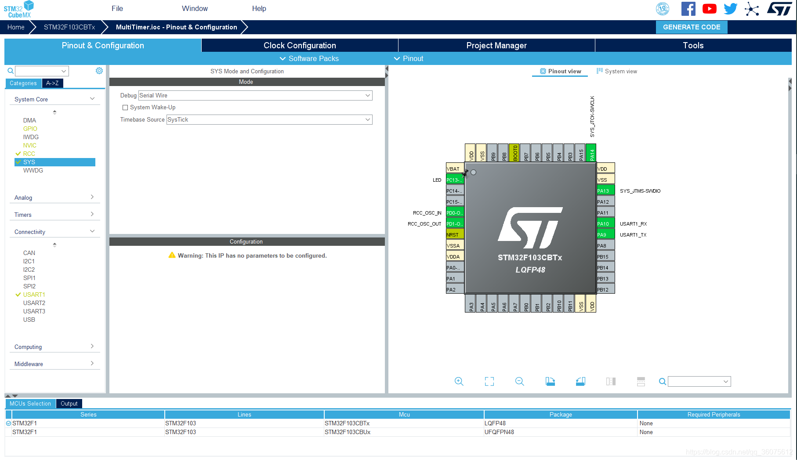Open the Debug mode dropdown

368,95
